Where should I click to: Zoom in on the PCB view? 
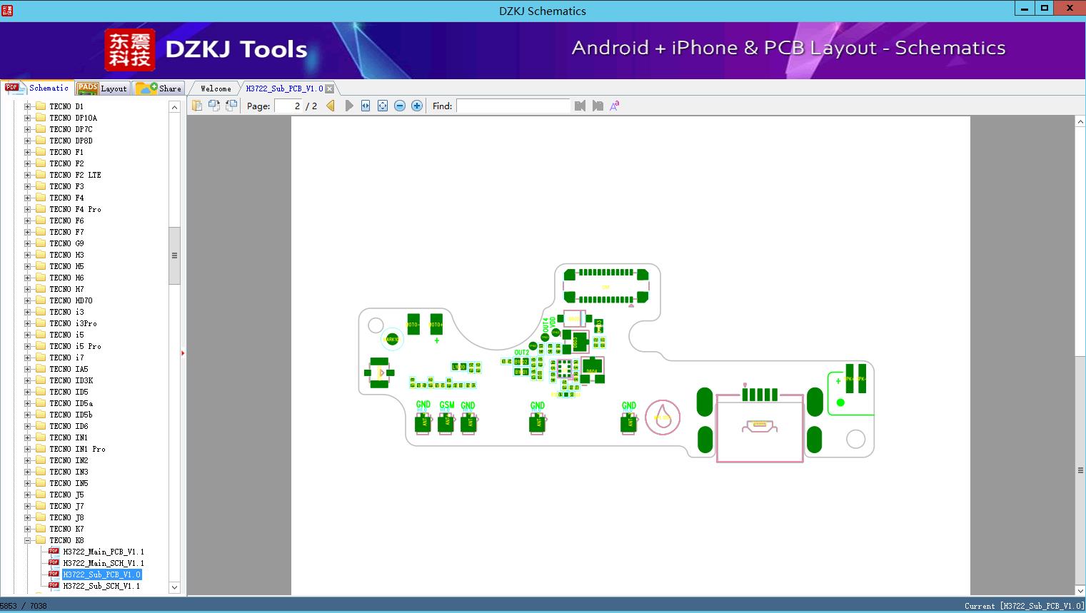[417, 106]
